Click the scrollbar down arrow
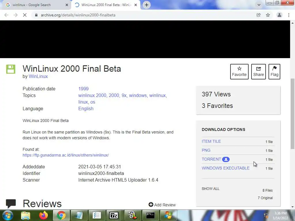 tap(292, 207)
